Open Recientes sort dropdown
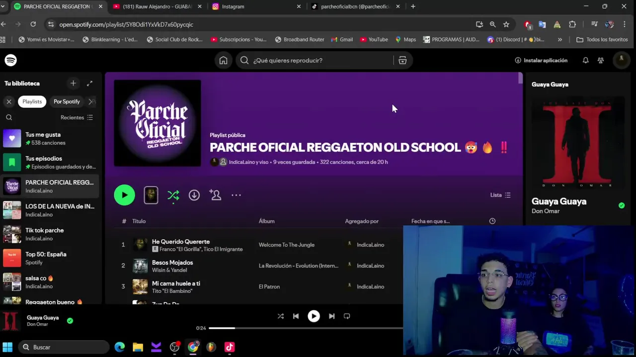Viewport: 636px width, 357px height. [77, 118]
